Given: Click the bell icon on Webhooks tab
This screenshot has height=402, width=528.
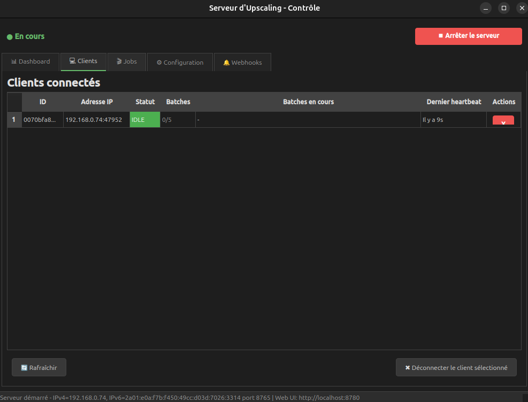Looking at the screenshot, I should [x=227, y=62].
